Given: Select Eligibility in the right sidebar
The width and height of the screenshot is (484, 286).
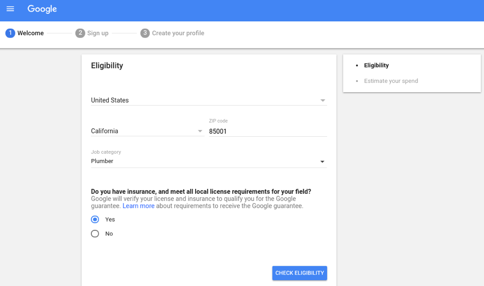Looking at the screenshot, I should pos(376,65).
